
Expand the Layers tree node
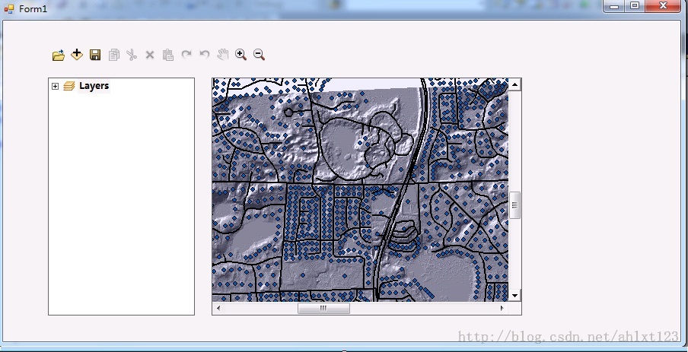[55, 87]
